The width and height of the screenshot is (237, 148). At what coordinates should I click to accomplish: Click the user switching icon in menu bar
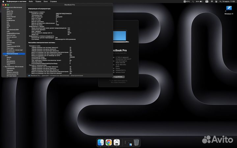coord(216,2)
